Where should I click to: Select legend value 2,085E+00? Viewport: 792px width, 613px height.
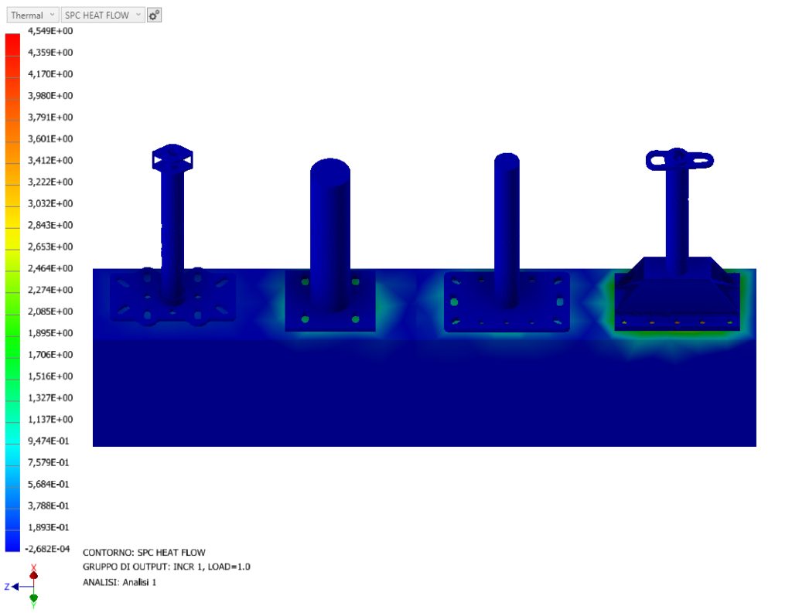50,312
